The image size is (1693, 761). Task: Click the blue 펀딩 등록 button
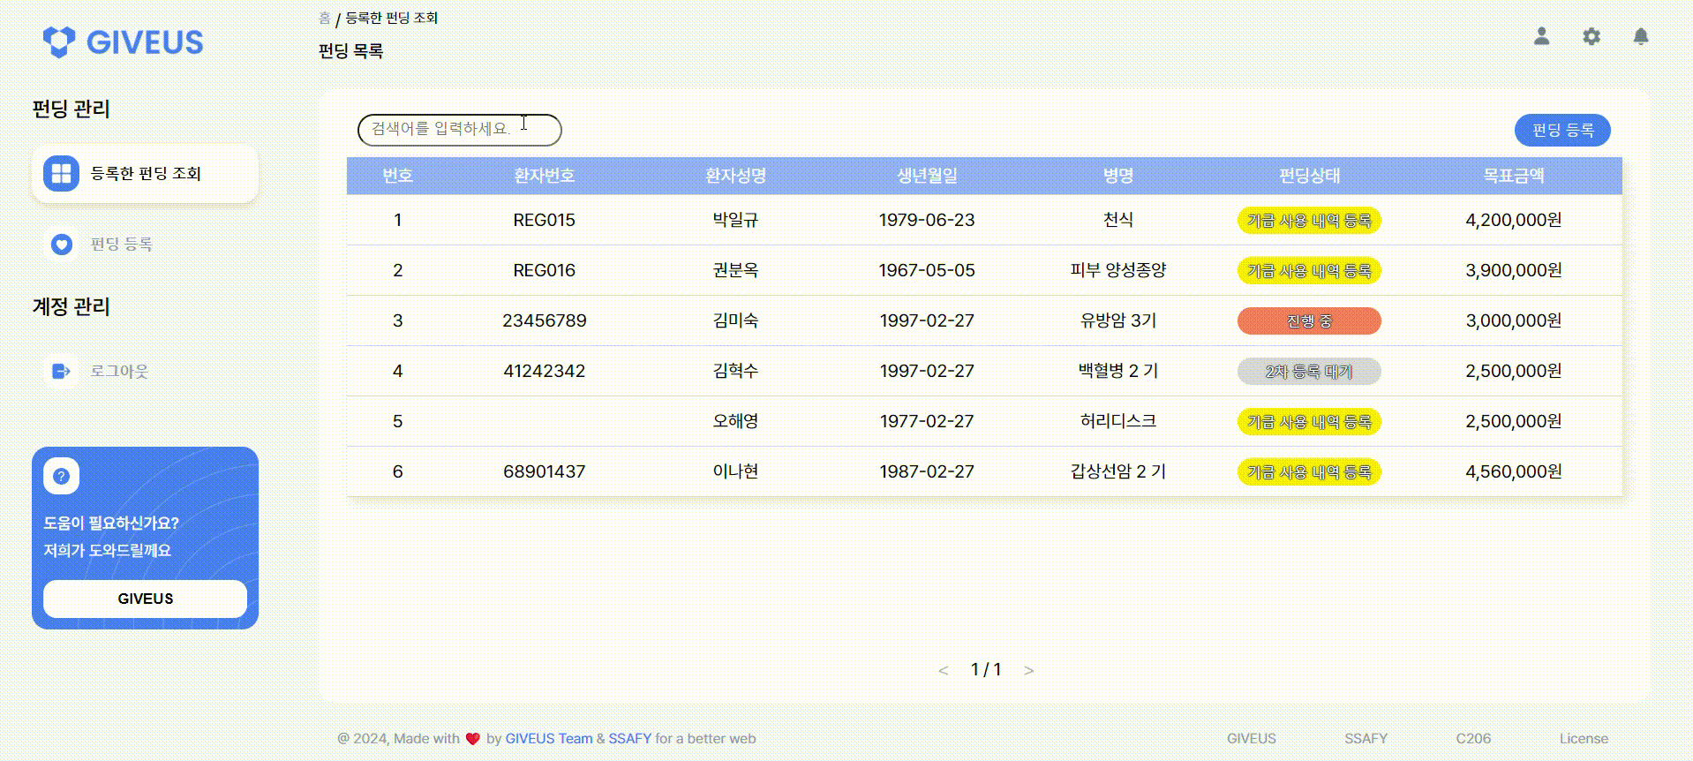pyautogui.click(x=1562, y=130)
